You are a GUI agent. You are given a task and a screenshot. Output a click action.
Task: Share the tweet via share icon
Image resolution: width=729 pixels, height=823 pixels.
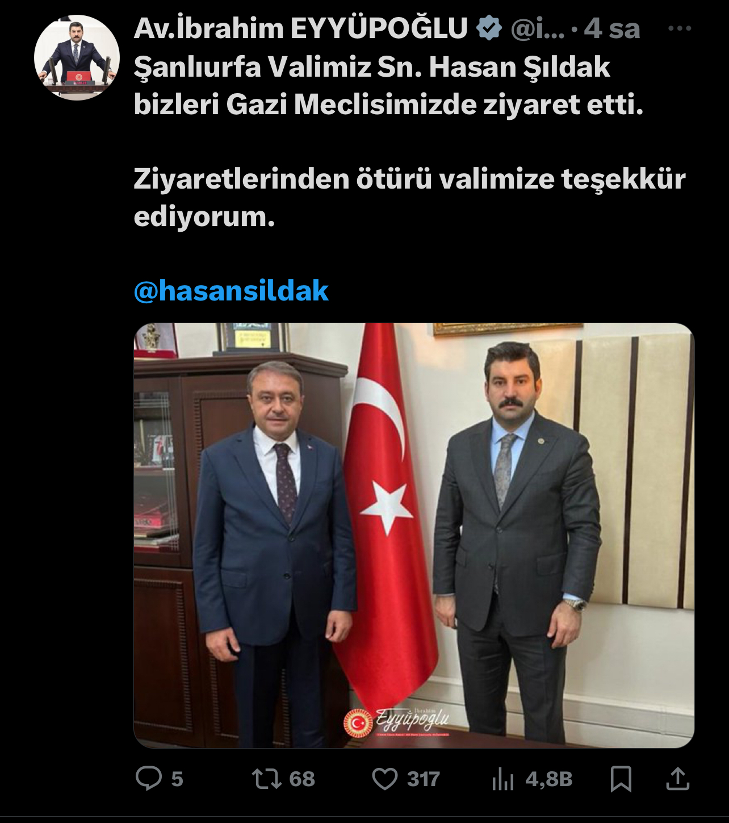(677, 779)
